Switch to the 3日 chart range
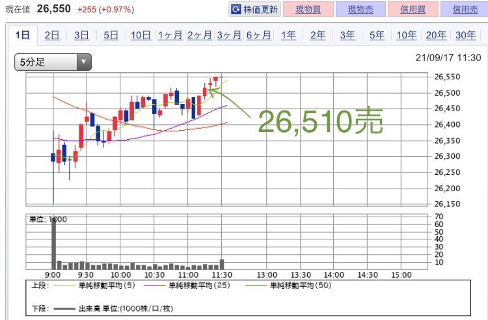 [x=81, y=35]
